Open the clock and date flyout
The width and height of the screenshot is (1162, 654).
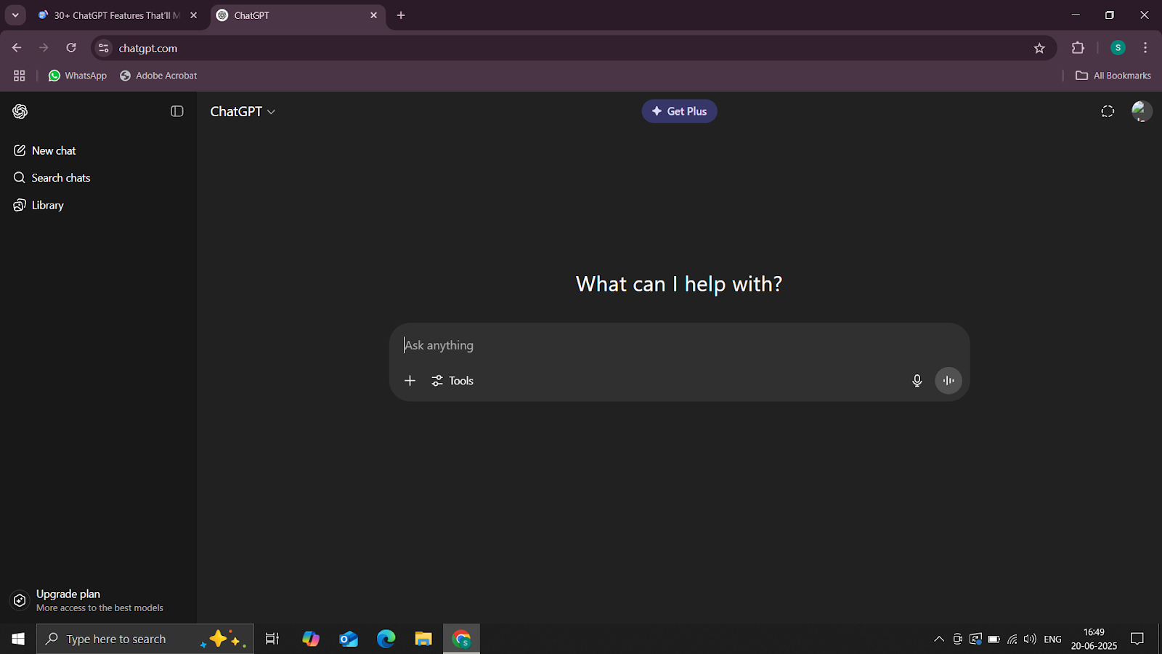pos(1094,639)
